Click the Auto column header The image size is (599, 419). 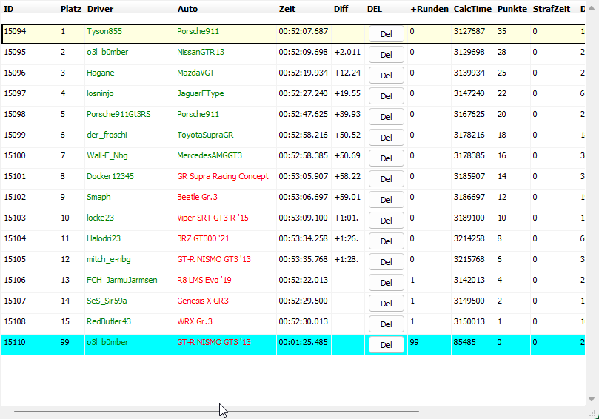(187, 9)
